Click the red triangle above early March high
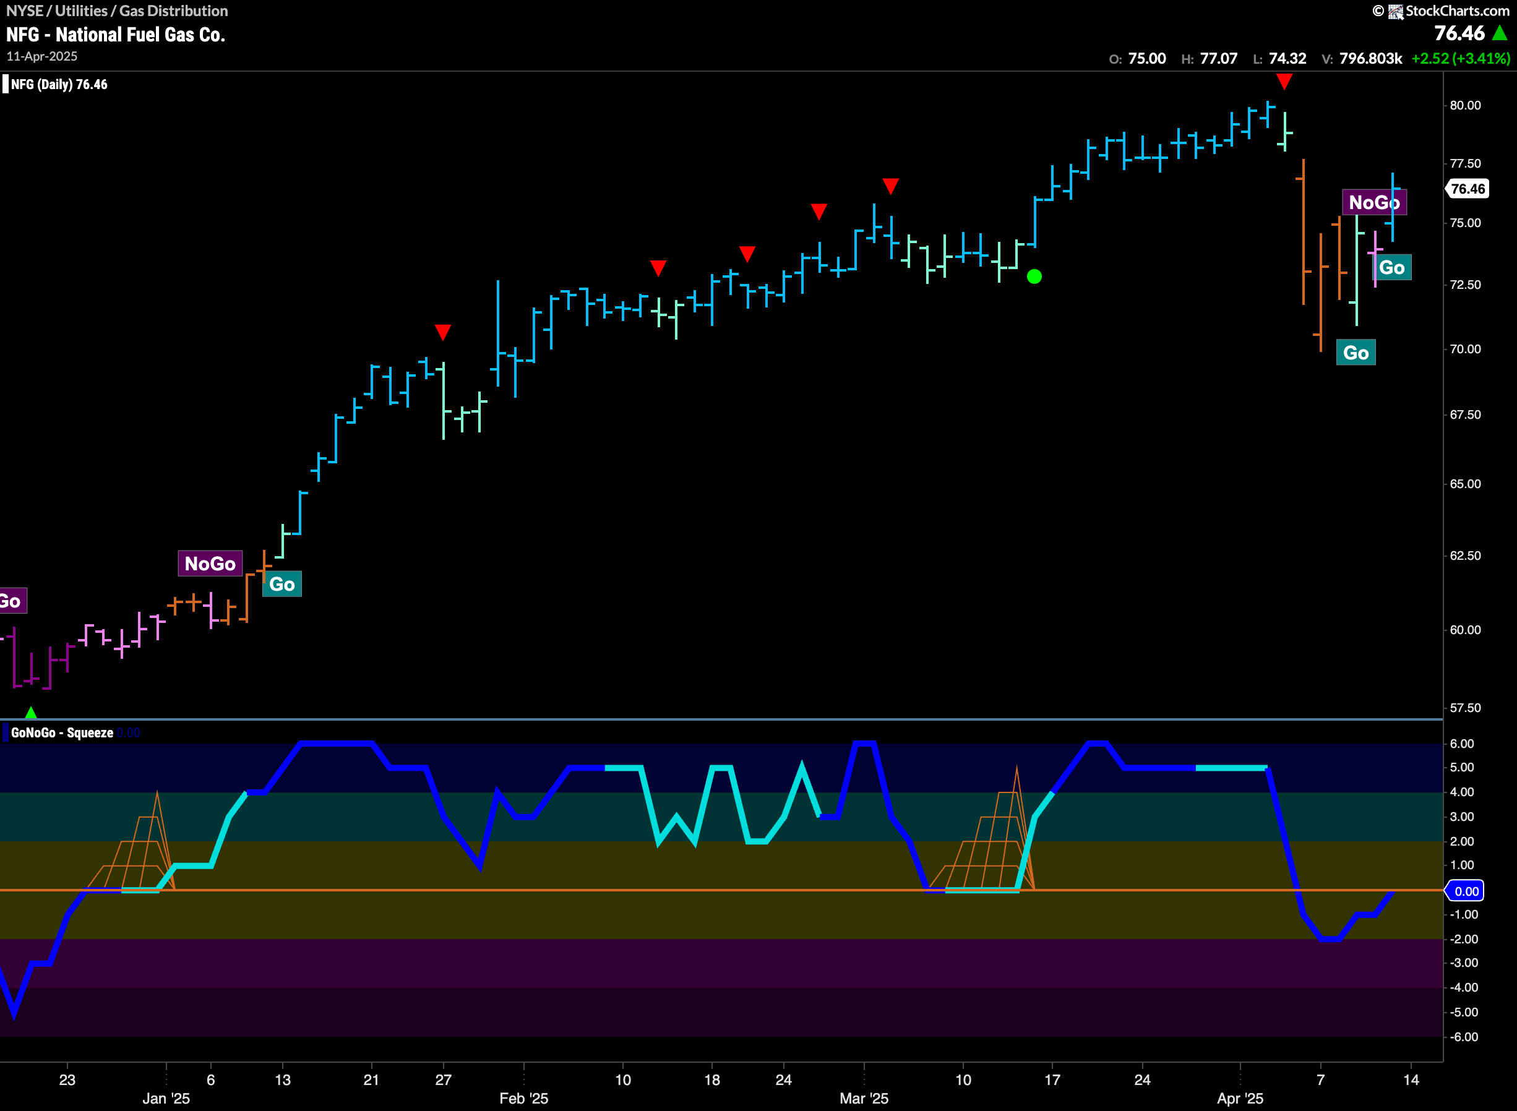 point(890,186)
